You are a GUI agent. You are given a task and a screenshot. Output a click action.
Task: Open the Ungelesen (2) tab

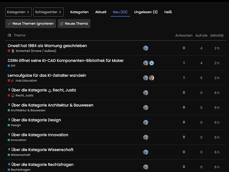pyautogui.click(x=146, y=12)
